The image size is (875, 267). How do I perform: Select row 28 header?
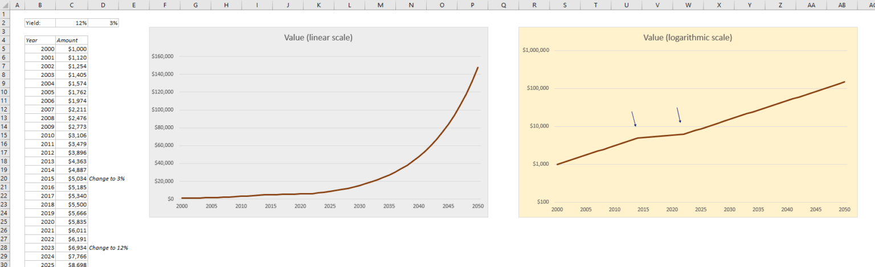pyautogui.click(x=4, y=248)
